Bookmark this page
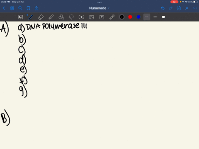 point(28,8)
